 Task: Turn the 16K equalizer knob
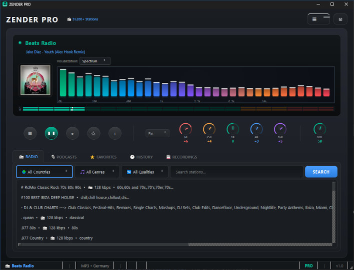(280, 129)
